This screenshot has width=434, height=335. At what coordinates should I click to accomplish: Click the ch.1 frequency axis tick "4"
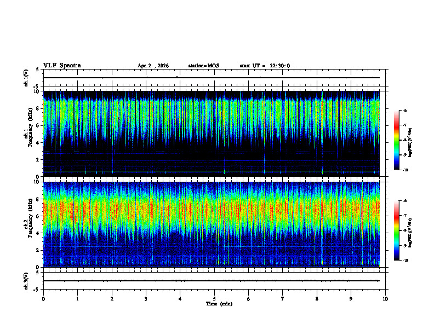(x=38, y=143)
